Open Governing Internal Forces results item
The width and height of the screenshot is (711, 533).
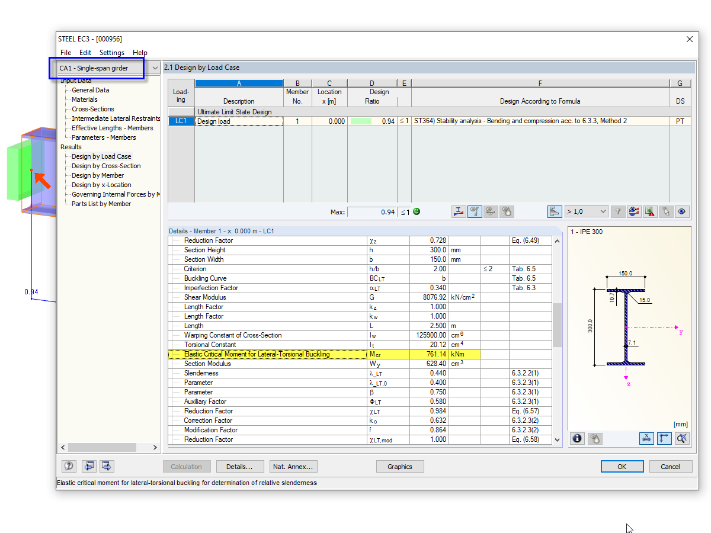tap(116, 194)
